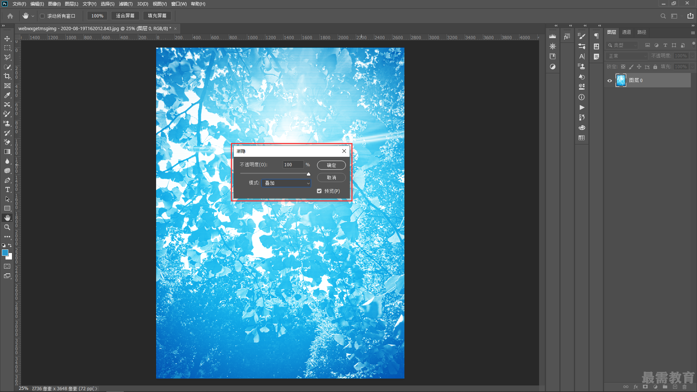The width and height of the screenshot is (697, 392).
Task: Open blend mode dropdown in Fade dialog
Action: [x=286, y=183]
